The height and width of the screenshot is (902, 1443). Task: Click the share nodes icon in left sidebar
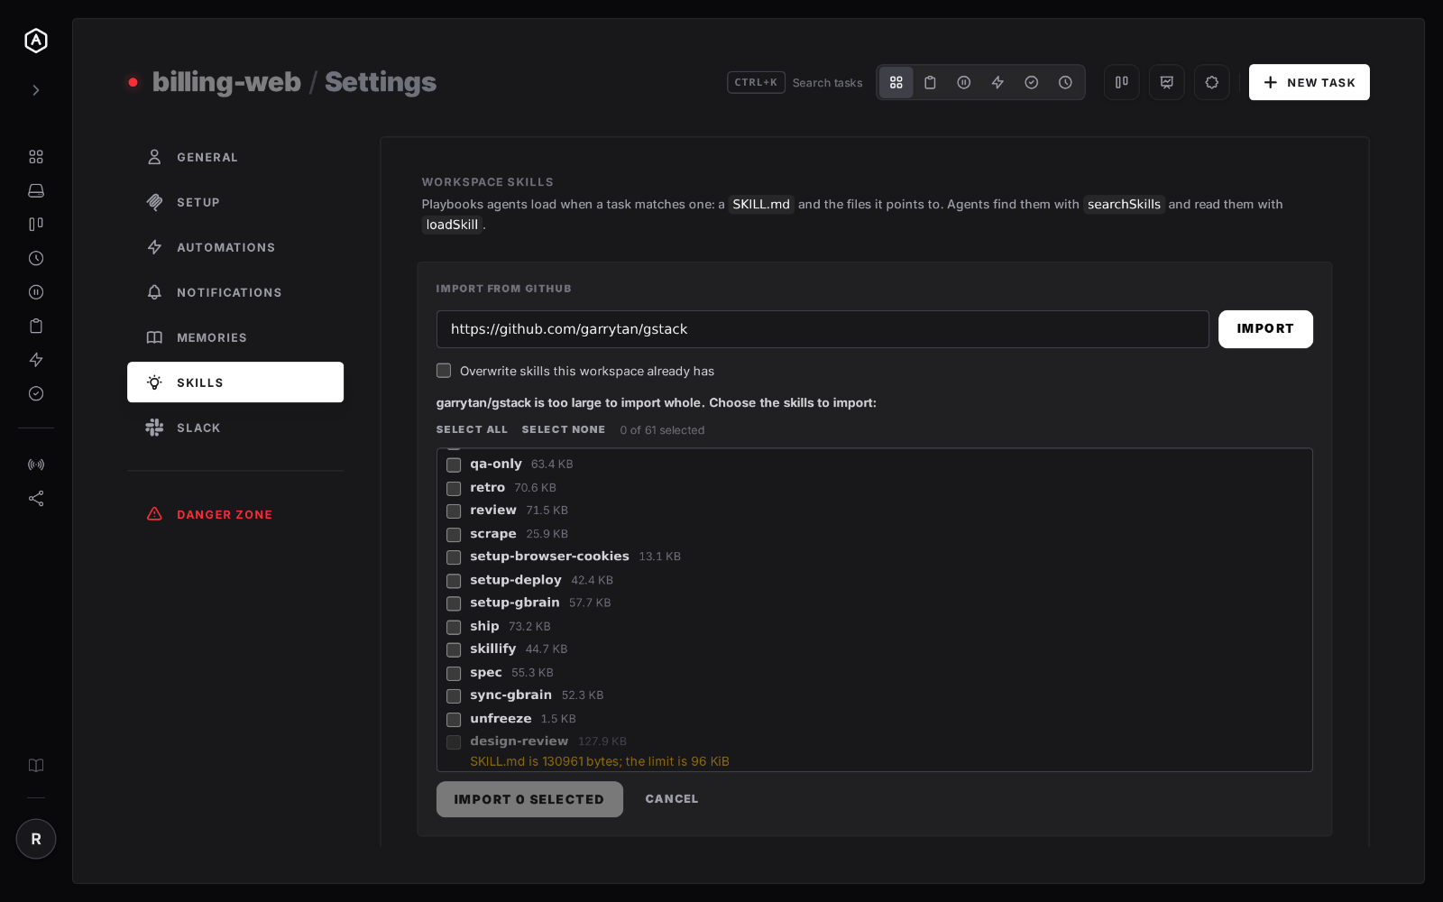(x=36, y=499)
